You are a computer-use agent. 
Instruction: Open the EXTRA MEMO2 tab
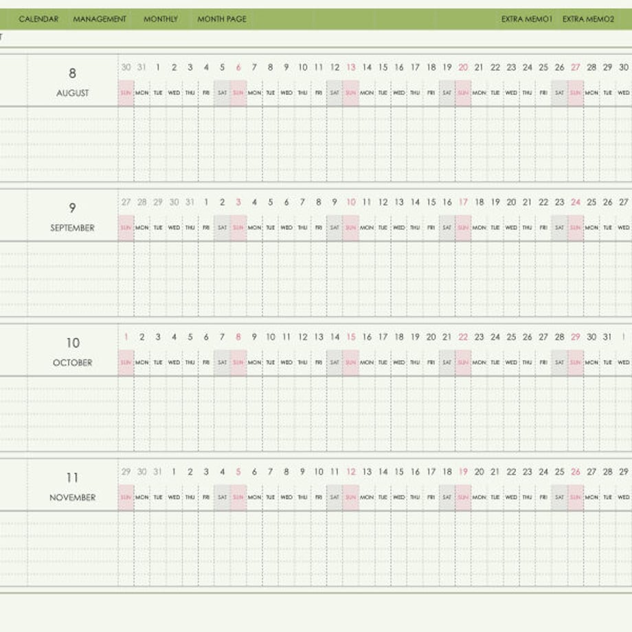[588, 19]
